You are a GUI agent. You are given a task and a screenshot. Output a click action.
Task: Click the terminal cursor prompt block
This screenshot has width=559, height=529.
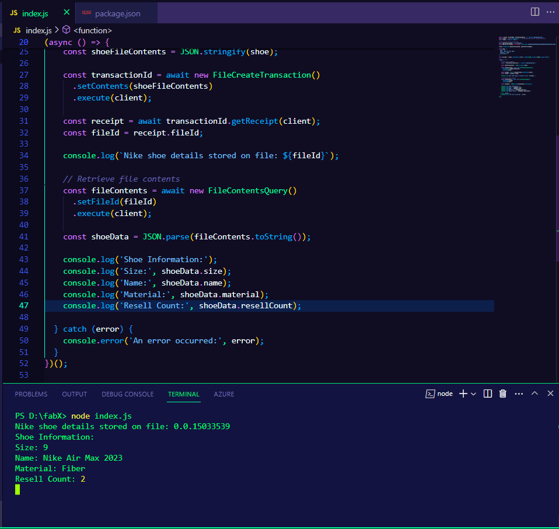[18, 489]
